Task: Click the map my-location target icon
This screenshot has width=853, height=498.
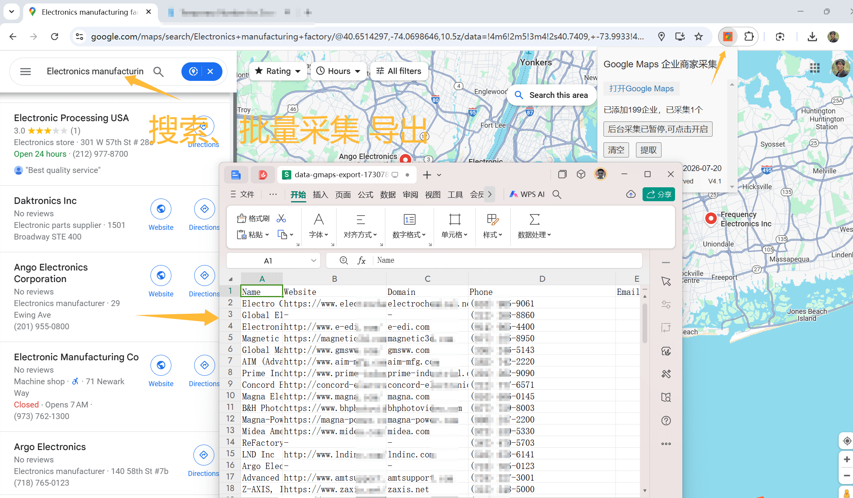Action: coord(847,441)
